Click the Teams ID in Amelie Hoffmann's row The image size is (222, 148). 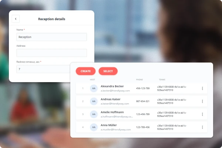(x=172, y=114)
